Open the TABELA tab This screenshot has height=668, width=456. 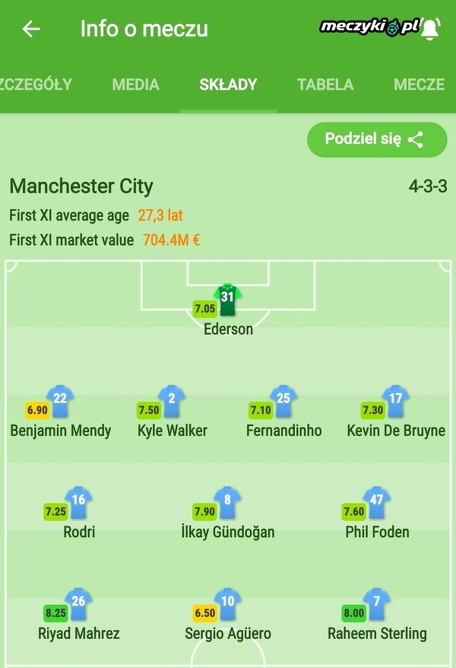point(325,84)
